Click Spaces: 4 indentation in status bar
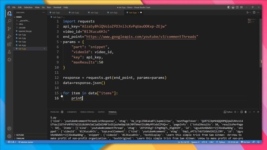Viewport: 267px width, 150px height. point(195,142)
